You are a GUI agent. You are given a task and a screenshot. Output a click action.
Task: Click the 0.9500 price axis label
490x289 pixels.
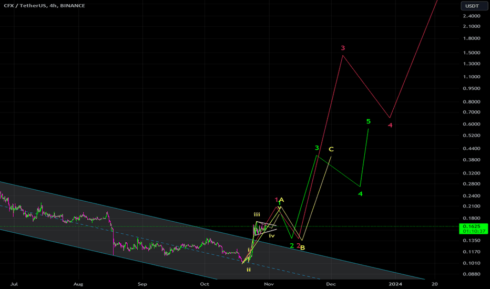click(x=472, y=88)
